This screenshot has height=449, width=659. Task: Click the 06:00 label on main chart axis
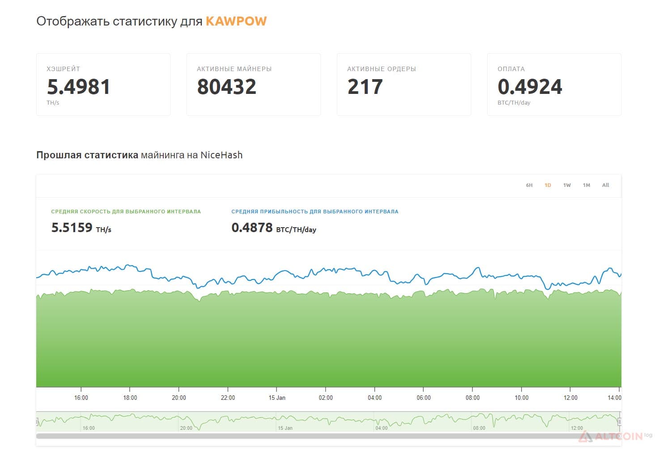[x=424, y=398]
